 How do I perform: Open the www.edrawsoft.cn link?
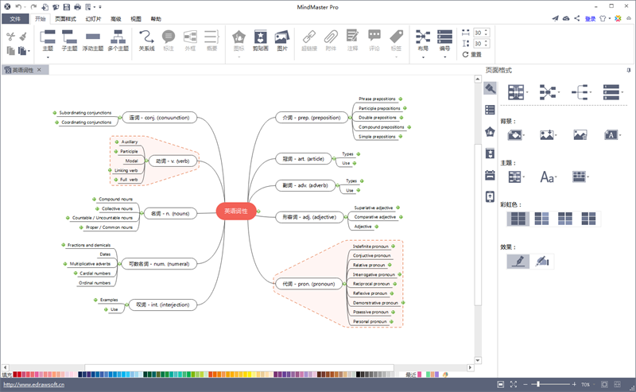click(x=33, y=385)
